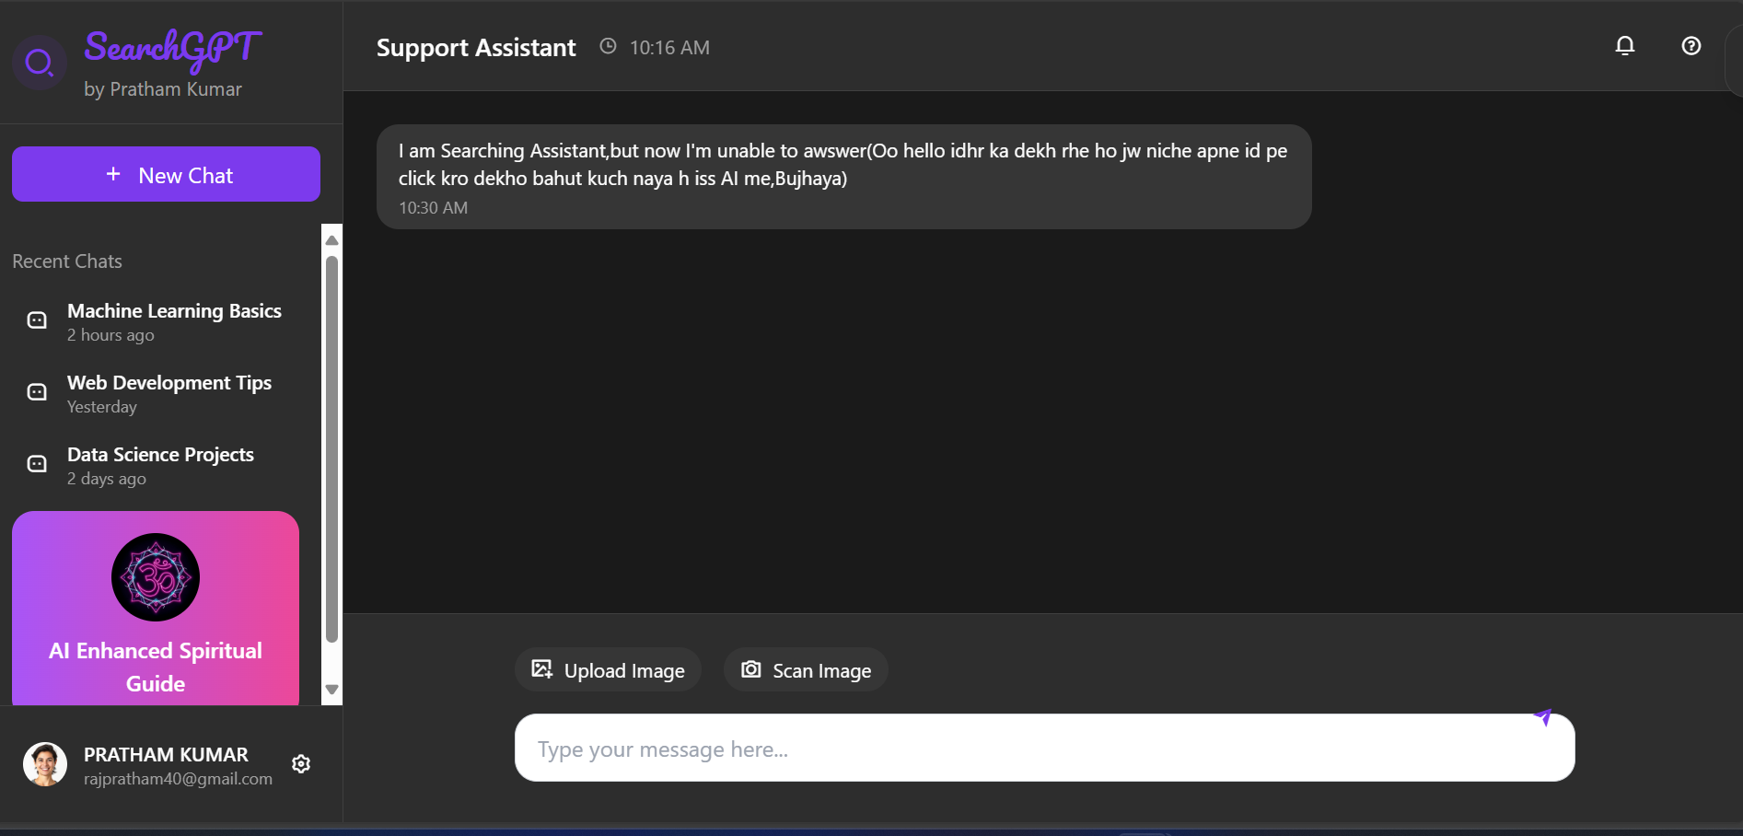Screen dimensions: 1743x836
Task: Click chat icon for Machine Learning Basics
Action: pos(37,320)
